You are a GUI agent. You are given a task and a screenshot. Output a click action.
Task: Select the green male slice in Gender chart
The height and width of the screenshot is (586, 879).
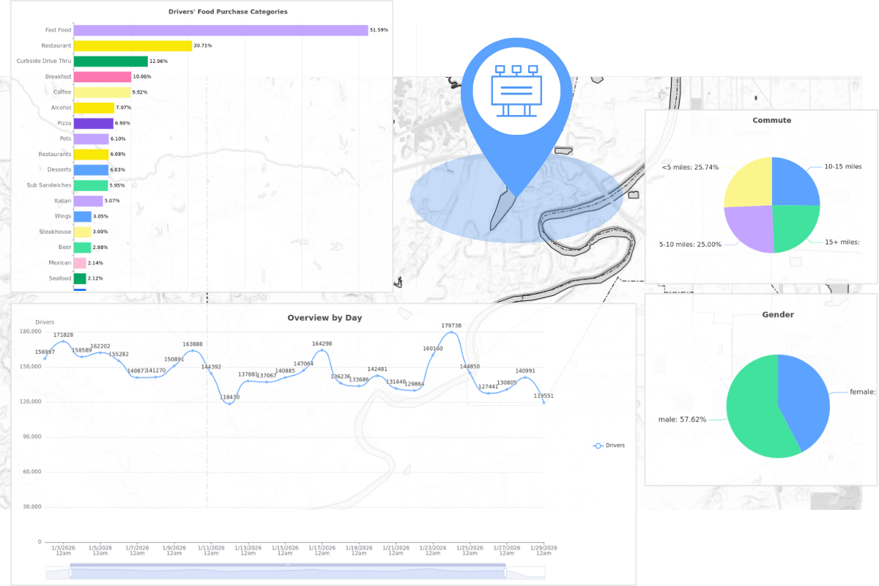tap(753, 414)
